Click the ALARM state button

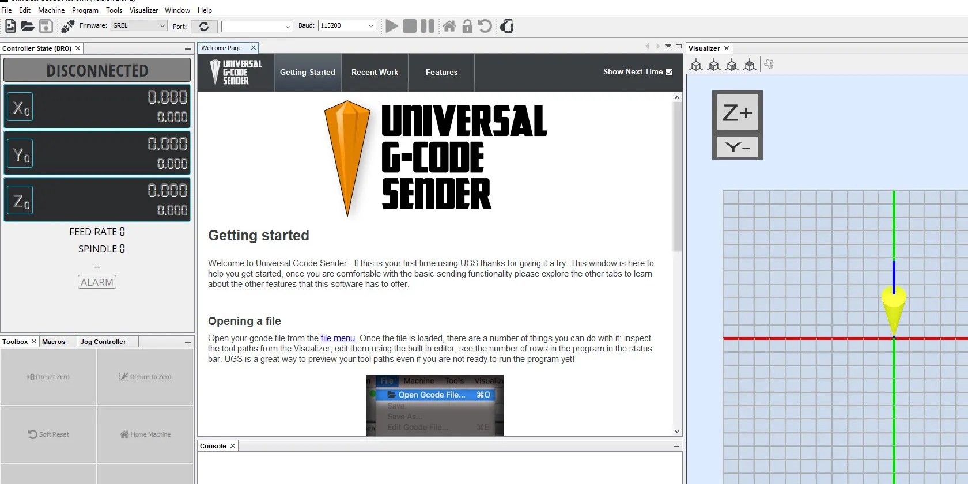click(97, 282)
